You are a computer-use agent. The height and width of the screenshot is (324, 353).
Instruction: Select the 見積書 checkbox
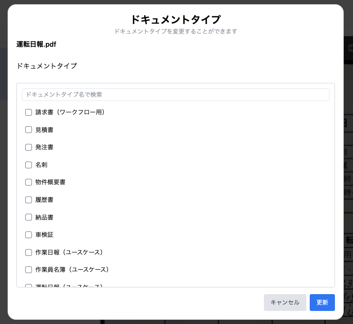[29, 130]
